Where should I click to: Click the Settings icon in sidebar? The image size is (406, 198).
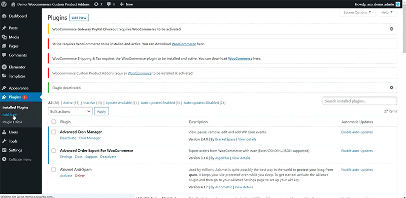[4, 150]
